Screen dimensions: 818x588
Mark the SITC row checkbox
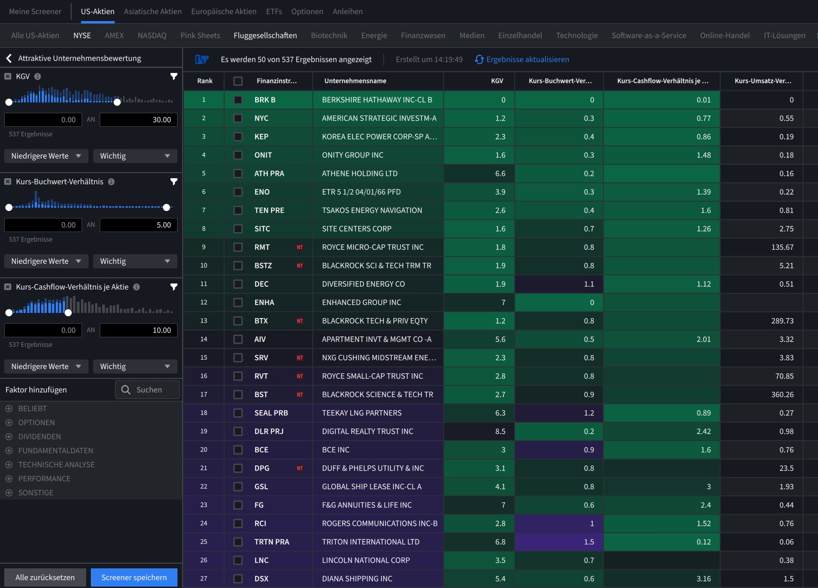tap(238, 229)
